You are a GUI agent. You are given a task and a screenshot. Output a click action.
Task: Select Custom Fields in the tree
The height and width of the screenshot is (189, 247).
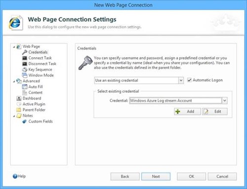click(41, 121)
